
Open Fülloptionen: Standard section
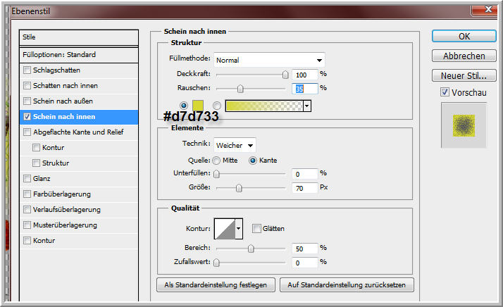79,55
